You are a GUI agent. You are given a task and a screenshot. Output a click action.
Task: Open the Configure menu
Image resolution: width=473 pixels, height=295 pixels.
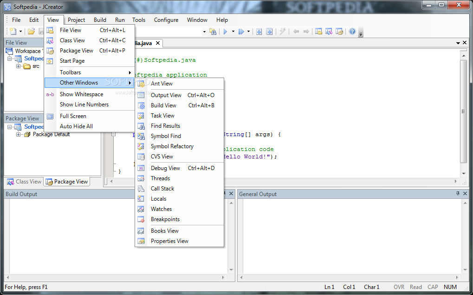166,20
